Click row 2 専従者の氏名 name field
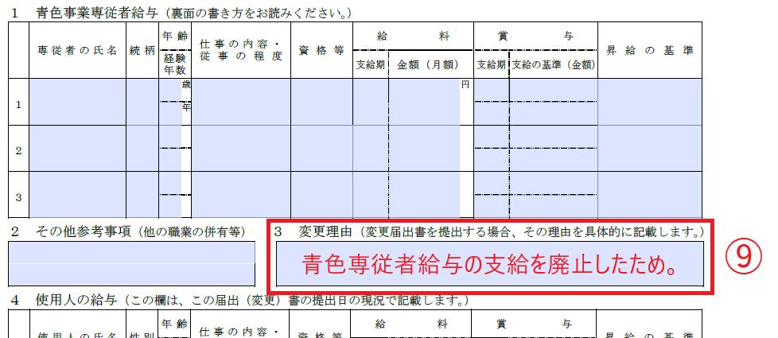 tap(78, 148)
